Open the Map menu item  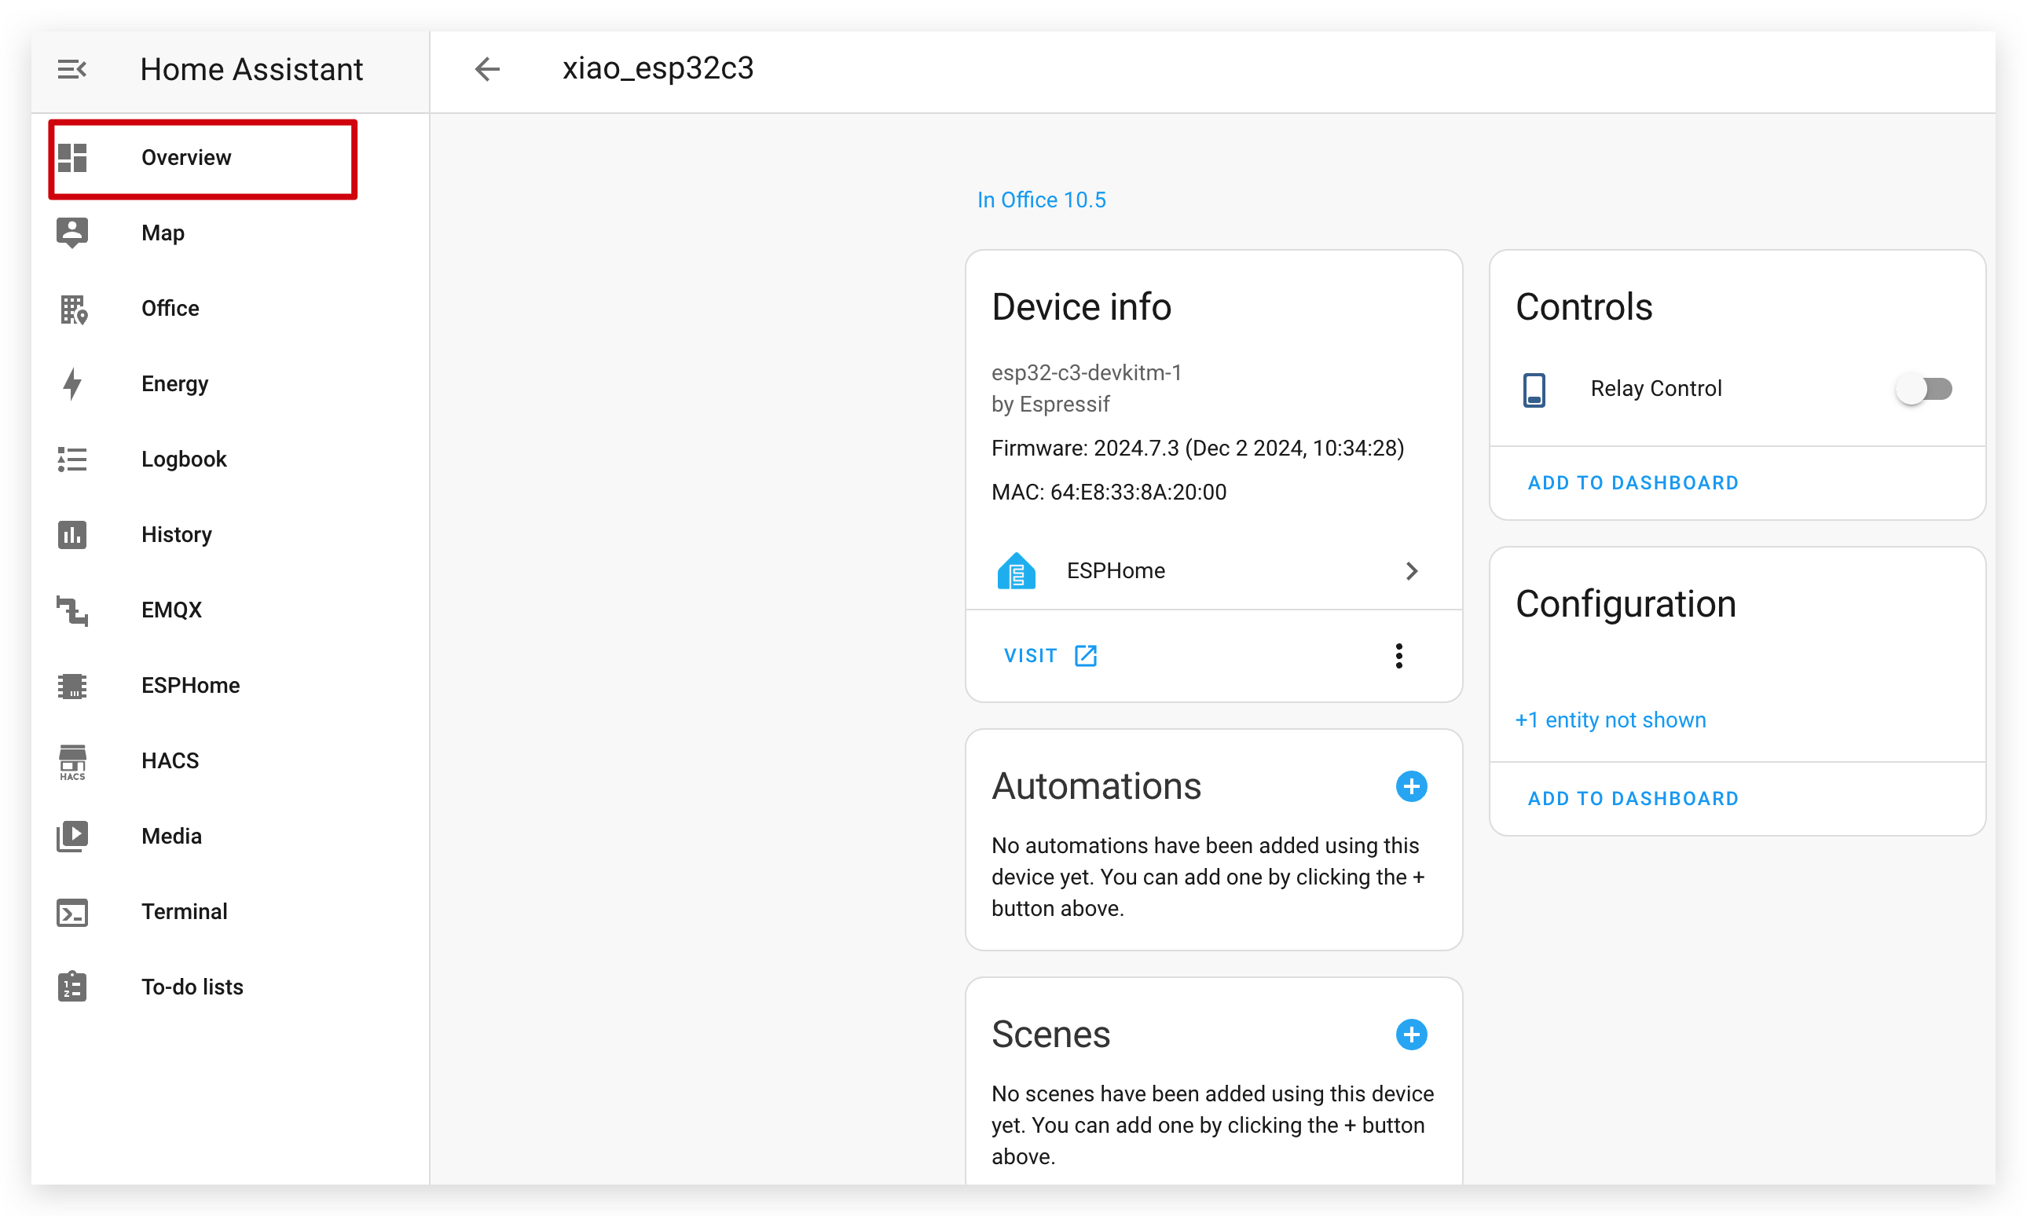coord(230,233)
